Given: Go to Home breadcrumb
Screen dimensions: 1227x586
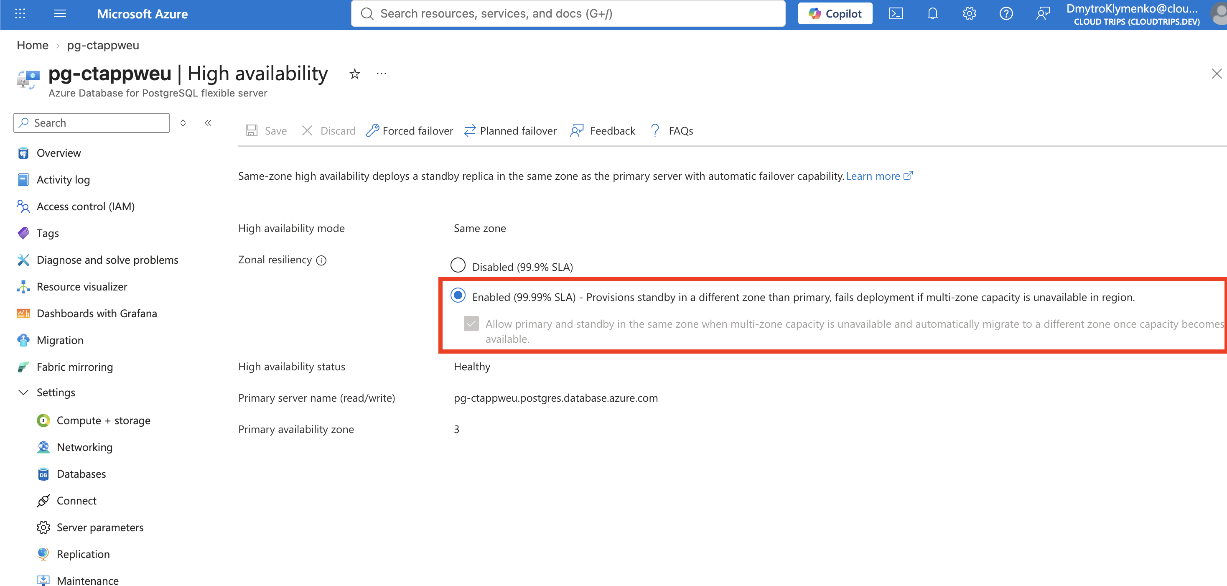Looking at the screenshot, I should point(33,45).
